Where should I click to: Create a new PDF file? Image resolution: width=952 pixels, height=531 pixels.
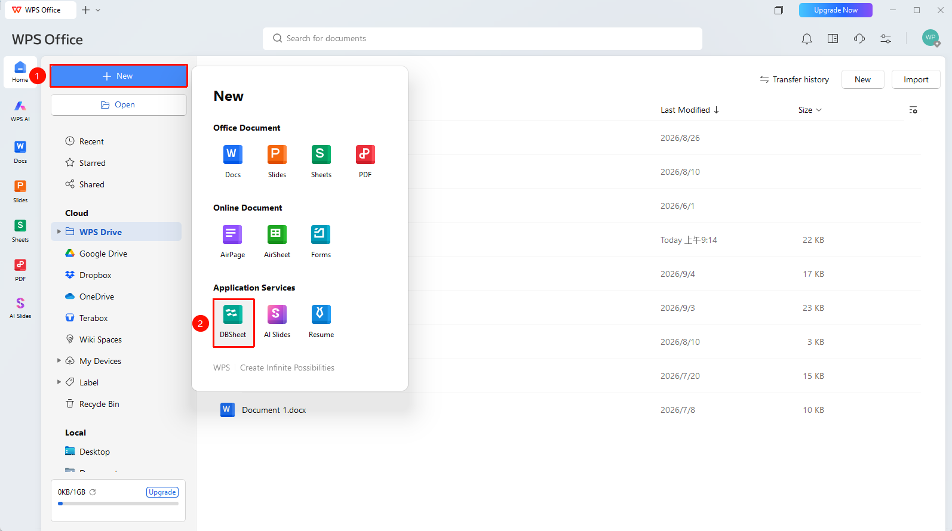pos(365,161)
